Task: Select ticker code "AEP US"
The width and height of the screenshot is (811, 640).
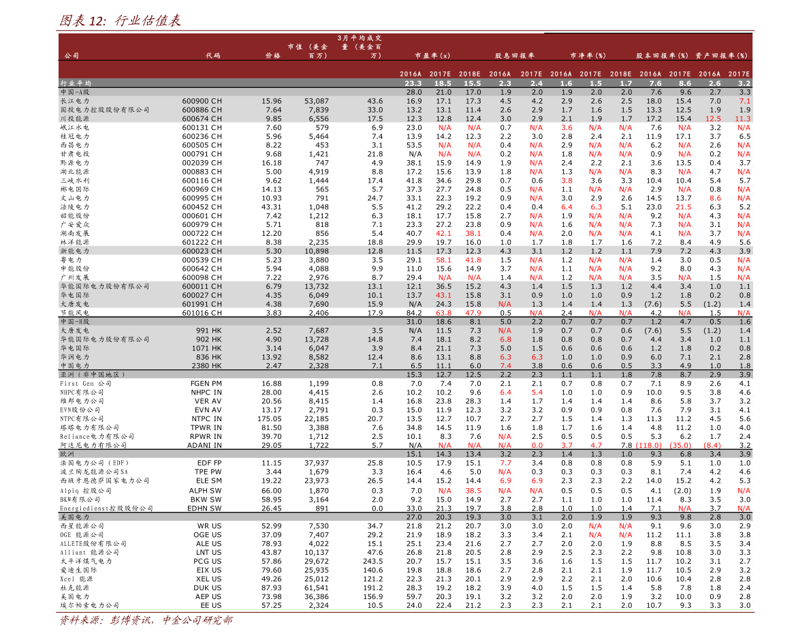Action: 208,596
